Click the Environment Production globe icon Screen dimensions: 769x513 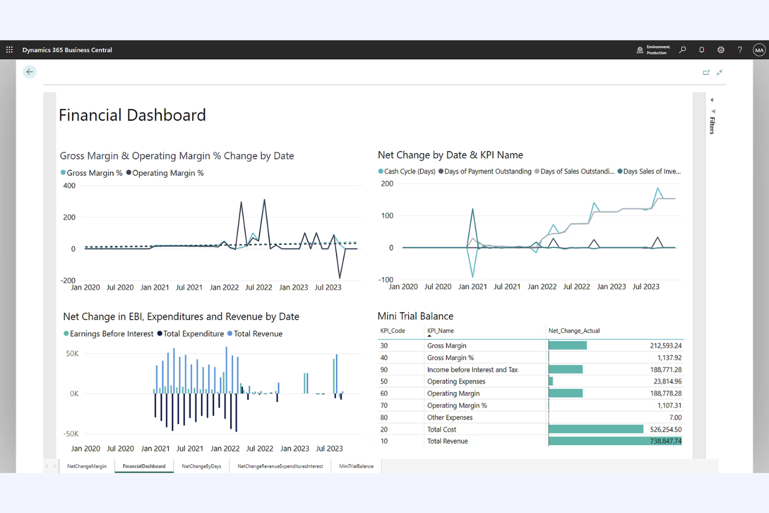pos(640,49)
